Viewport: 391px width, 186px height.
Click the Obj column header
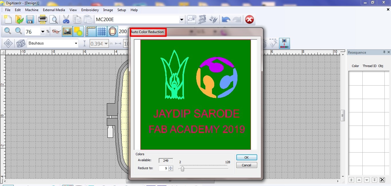click(381, 66)
